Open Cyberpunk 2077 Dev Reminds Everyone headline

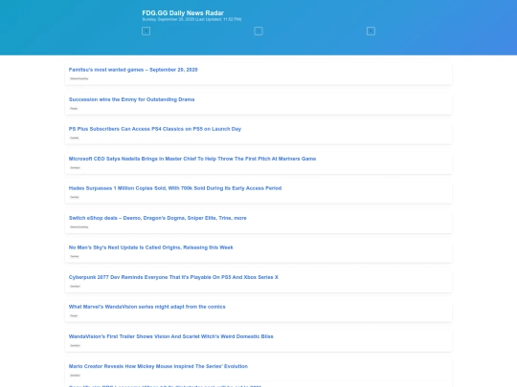pos(173,277)
